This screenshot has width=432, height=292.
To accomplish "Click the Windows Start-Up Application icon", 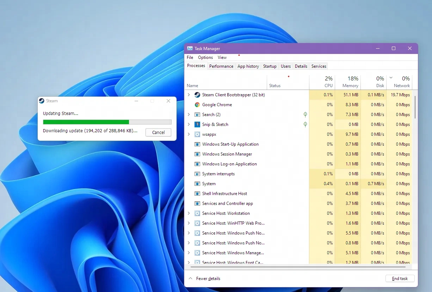I will click(197, 144).
